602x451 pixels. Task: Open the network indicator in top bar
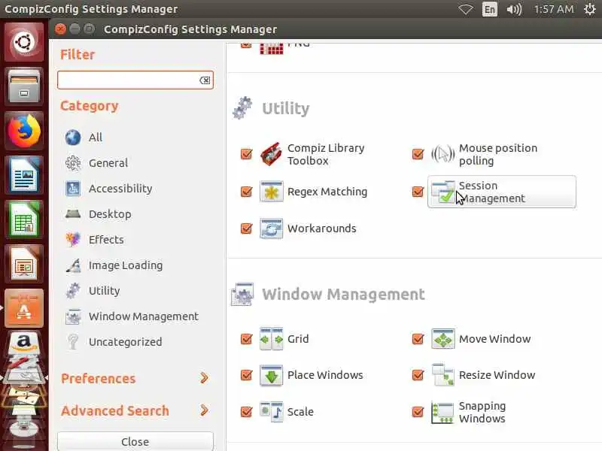[465, 9]
